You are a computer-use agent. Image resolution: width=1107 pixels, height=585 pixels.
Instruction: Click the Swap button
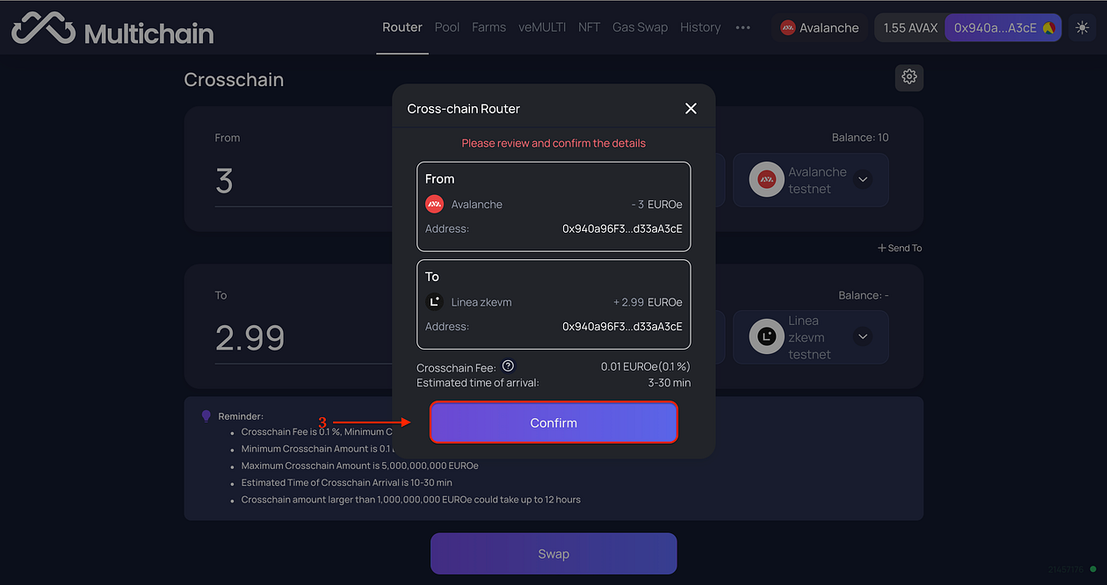tap(553, 554)
